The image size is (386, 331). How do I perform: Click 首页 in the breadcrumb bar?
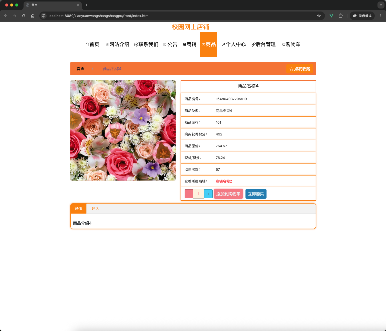(80, 69)
